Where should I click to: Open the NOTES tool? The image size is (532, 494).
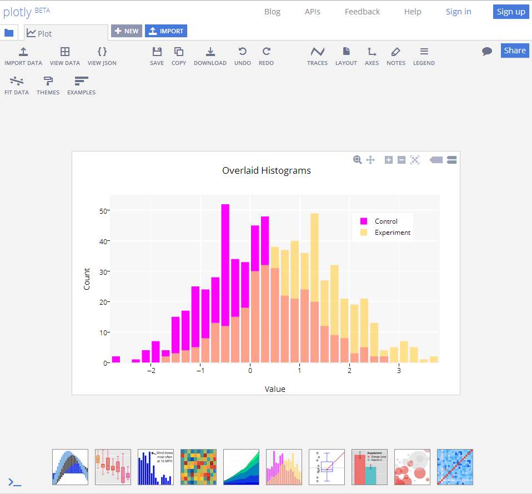click(x=395, y=56)
